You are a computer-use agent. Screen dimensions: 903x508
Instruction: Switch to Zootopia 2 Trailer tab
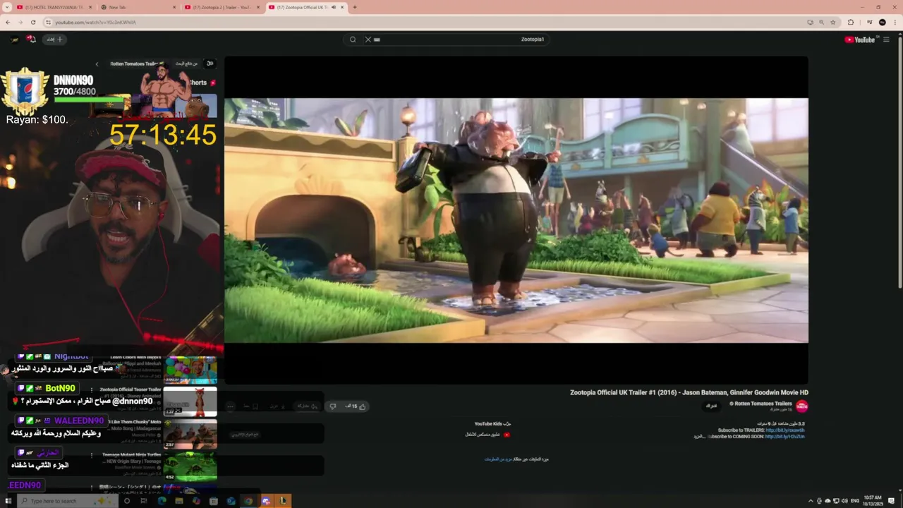[222, 7]
